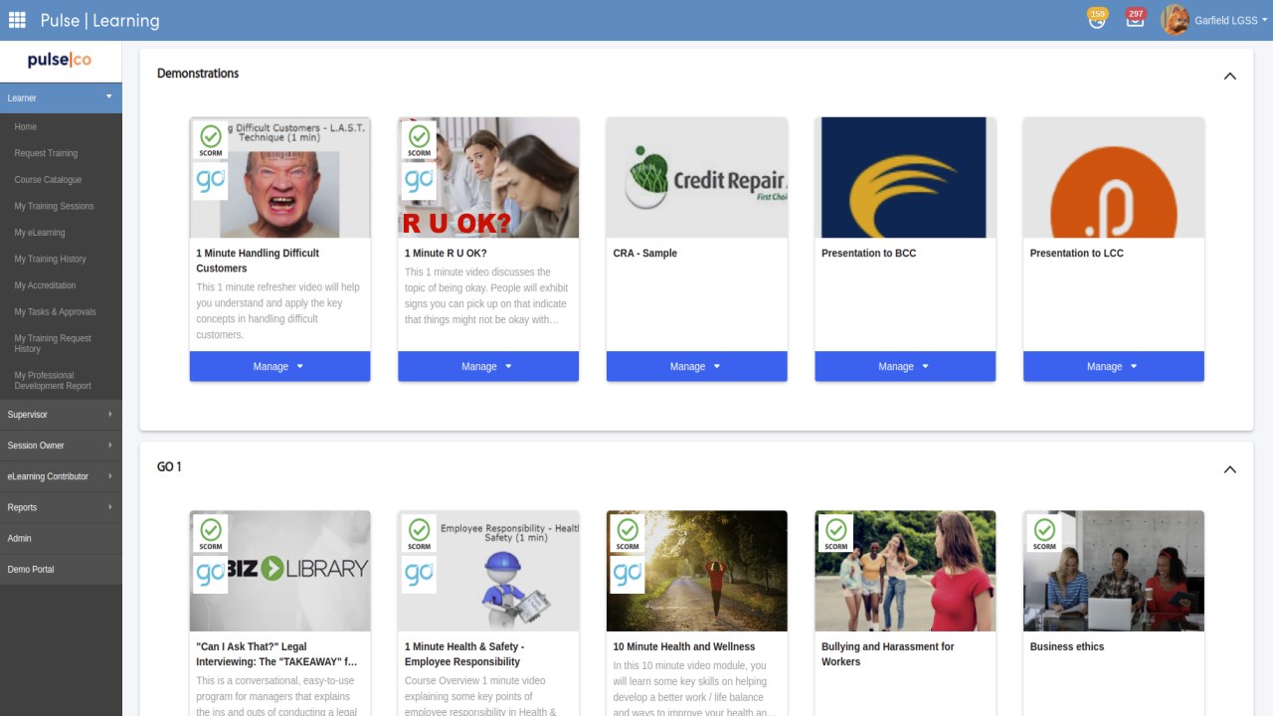Expand the Reports sidebar menu

(61, 507)
